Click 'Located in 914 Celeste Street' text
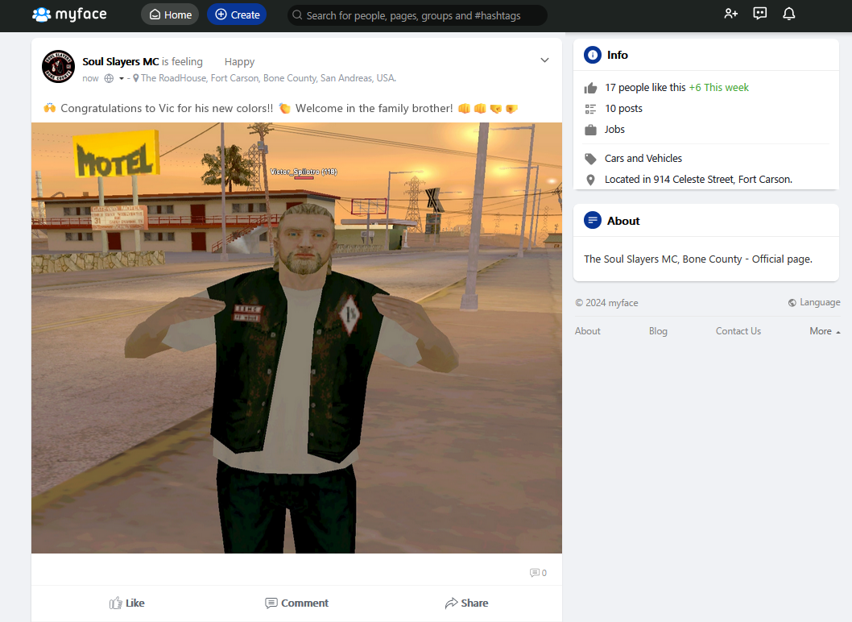Viewport: 852px width, 622px height. (x=698, y=180)
